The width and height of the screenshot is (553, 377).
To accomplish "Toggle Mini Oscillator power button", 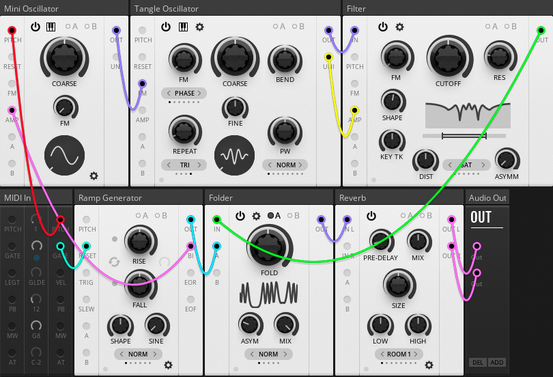I will tap(36, 27).
